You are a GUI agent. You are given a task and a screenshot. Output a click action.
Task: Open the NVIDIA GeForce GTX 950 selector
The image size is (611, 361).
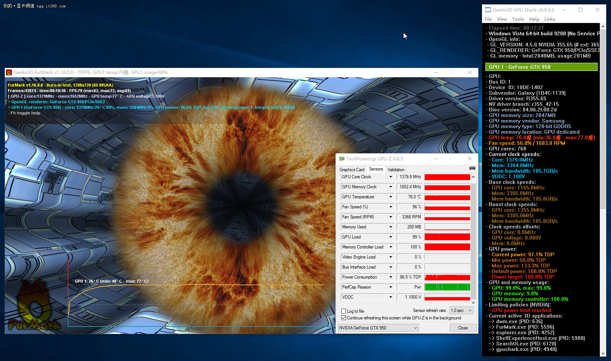(x=378, y=328)
